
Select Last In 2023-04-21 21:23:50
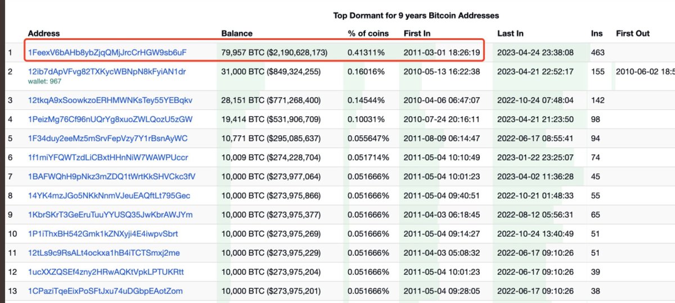[x=535, y=120]
